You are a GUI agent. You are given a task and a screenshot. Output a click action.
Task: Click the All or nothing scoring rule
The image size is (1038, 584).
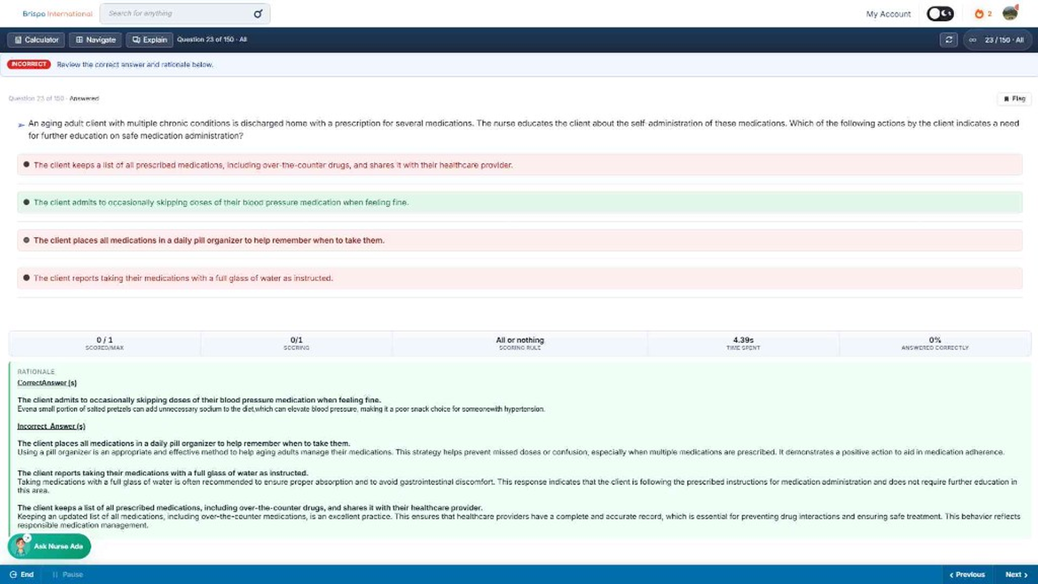(x=520, y=343)
